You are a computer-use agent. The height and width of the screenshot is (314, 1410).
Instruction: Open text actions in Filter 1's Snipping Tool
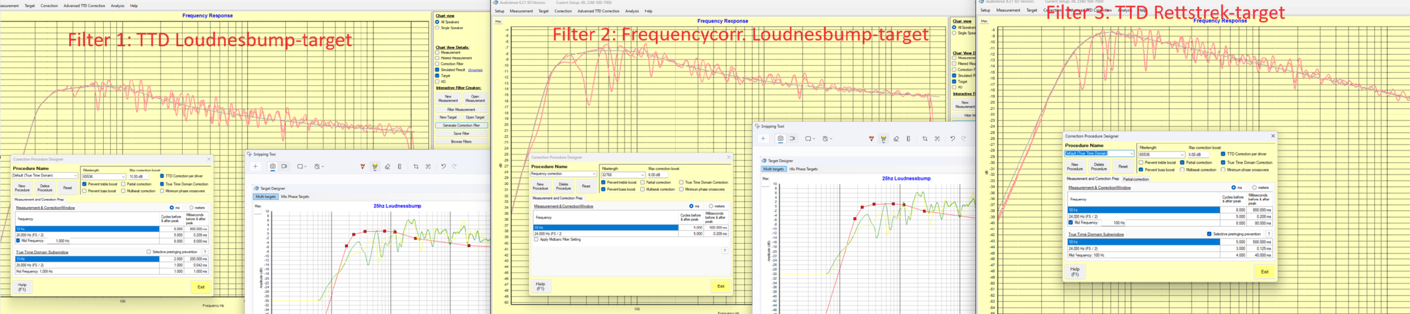428,167
